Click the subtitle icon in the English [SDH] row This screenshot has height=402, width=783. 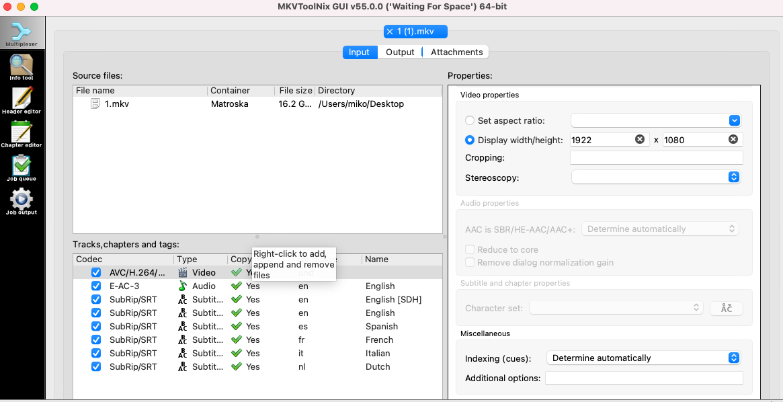click(x=183, y=300)
